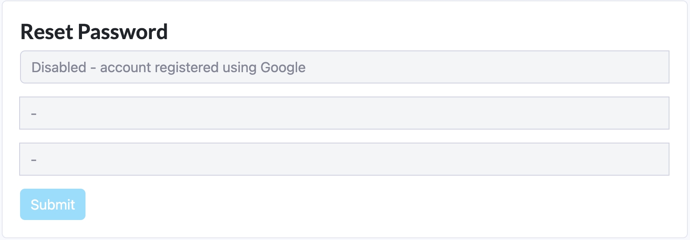The height and width of the screenshot is (240, 690).
Task: Click the Submit button
Action: pos(53,204)
